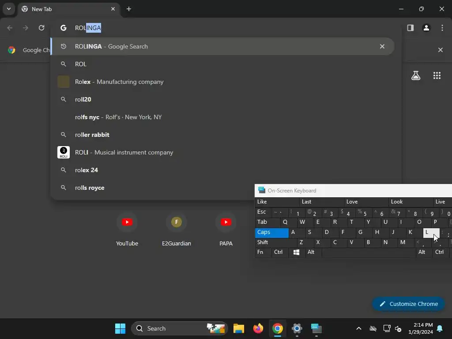Open a new tab with plus button
This screenshot has height=339, width=452.
(129, 9)
